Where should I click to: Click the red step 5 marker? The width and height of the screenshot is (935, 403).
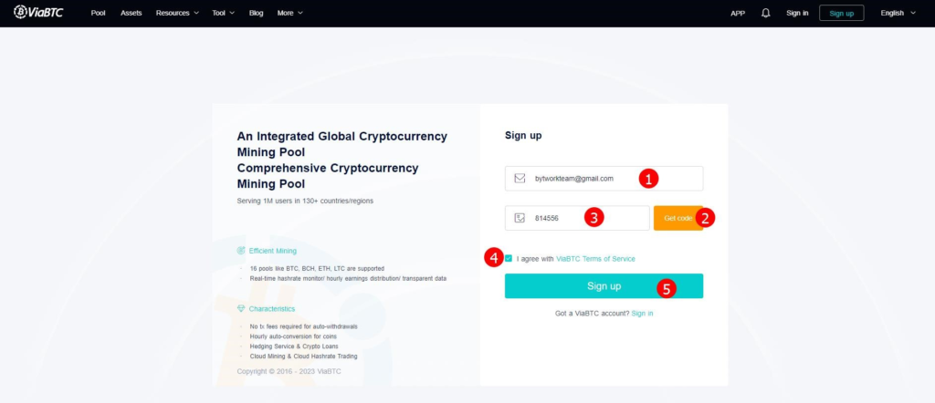pyautogui.click(x=666, y=289)
